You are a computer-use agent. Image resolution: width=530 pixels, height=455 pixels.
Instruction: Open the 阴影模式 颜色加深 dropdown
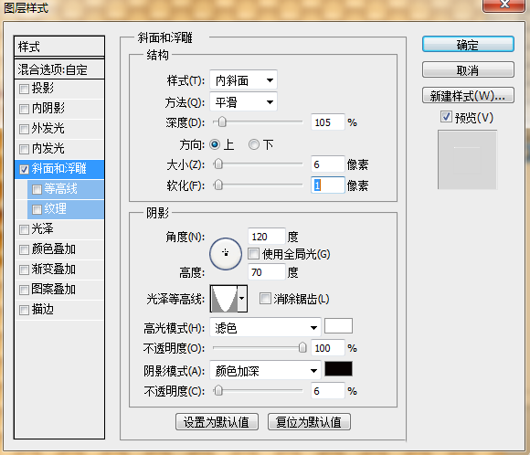click(265, 371)
